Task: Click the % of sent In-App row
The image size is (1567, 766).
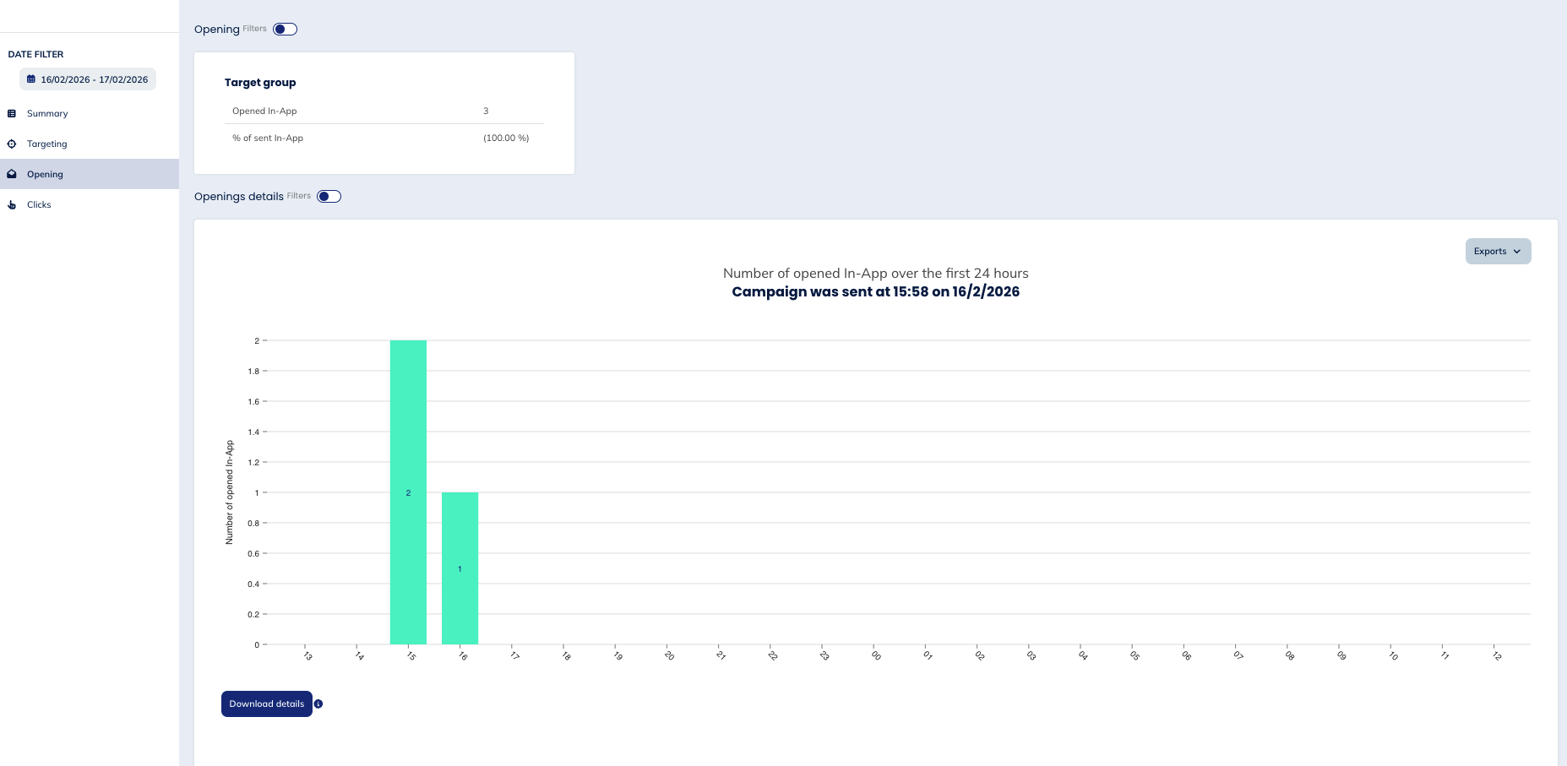Action: click(384, 138)
